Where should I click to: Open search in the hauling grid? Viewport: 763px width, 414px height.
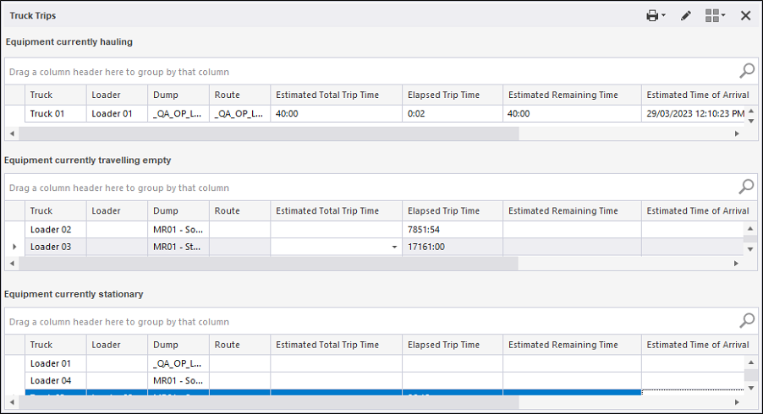pos(747,71)
